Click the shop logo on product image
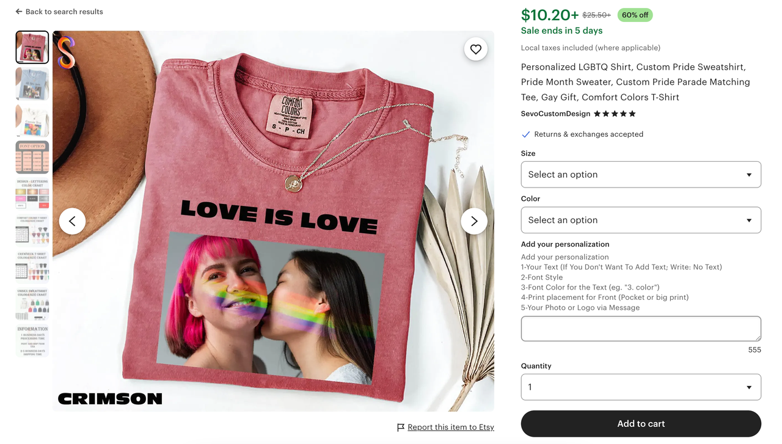 point(66,53)
